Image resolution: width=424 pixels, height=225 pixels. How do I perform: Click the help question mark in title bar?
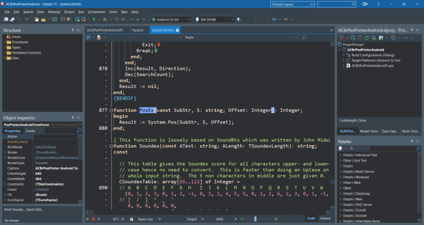pos(378,5)
